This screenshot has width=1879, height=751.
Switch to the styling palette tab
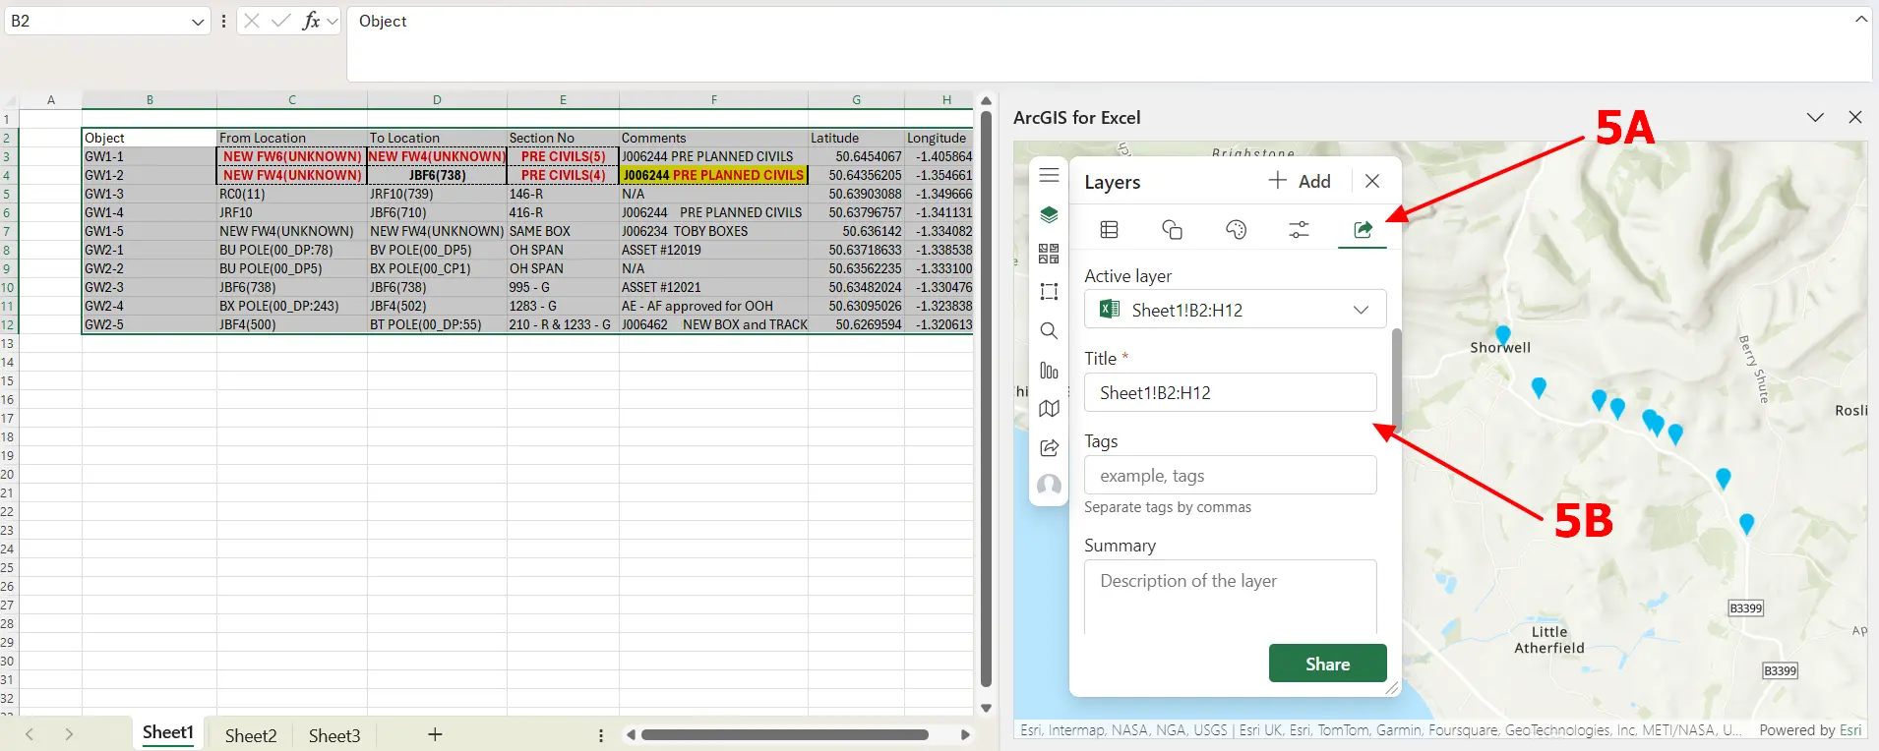click(x=1236, y=229)
